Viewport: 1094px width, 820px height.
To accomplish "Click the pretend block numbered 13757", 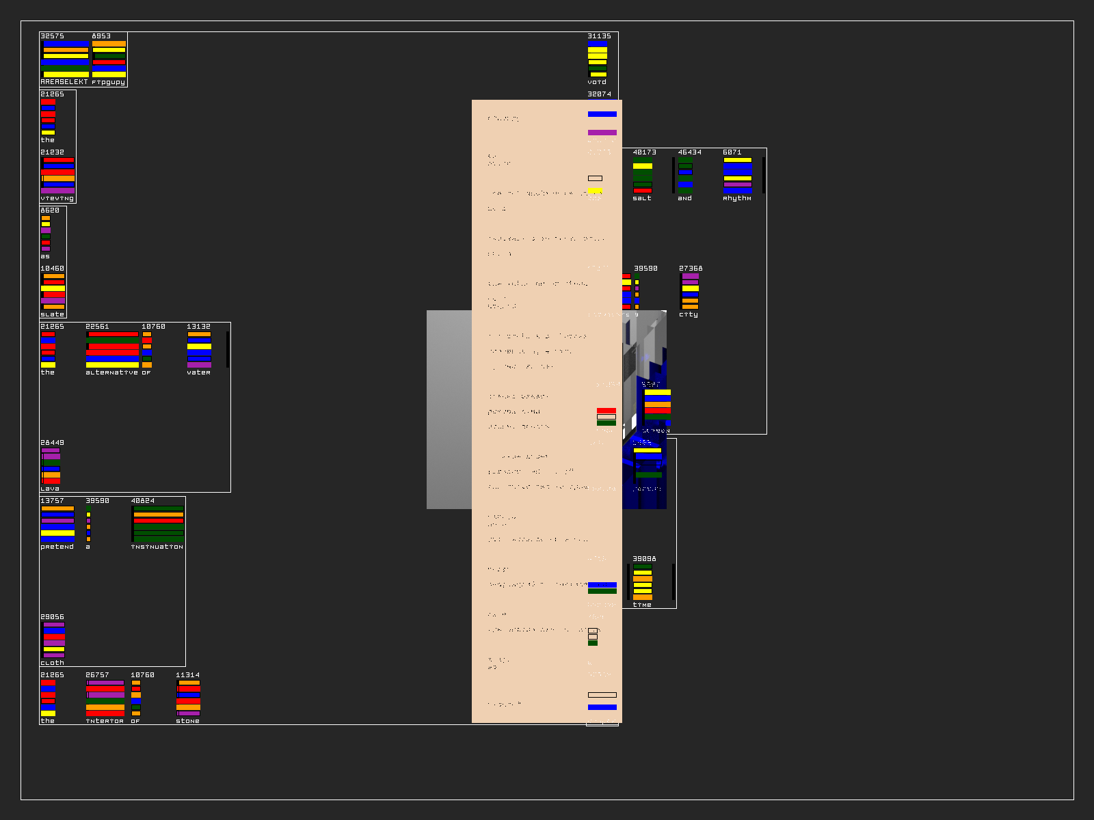I will click(57, 524).
